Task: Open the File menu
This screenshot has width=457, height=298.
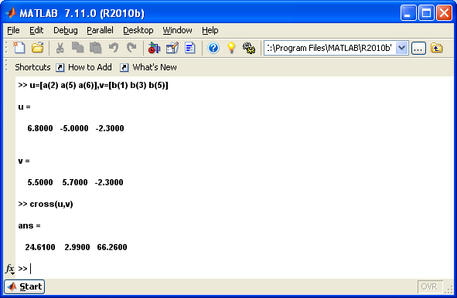Action: coord(13,30)
